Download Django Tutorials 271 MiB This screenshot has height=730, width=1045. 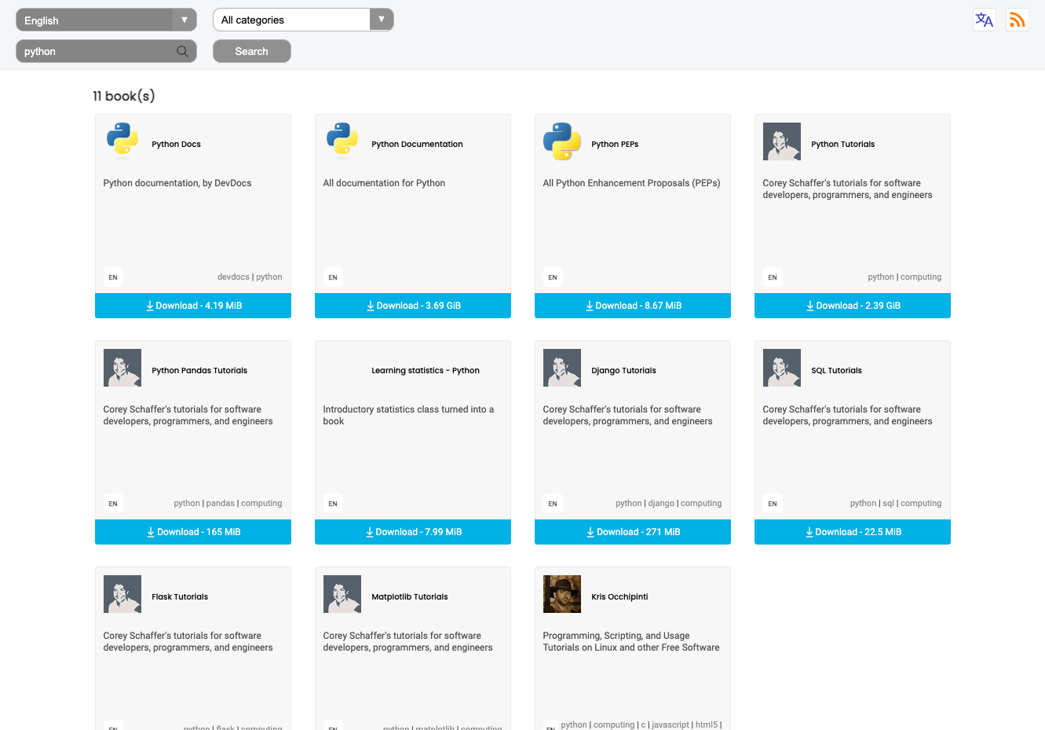click(633, 532)
